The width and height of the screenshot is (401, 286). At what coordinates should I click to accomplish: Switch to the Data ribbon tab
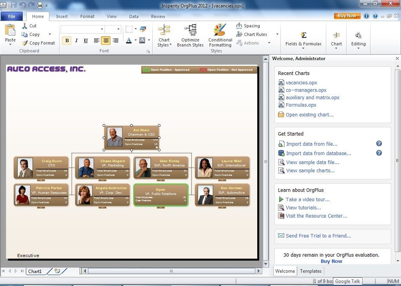coord(134,16)
